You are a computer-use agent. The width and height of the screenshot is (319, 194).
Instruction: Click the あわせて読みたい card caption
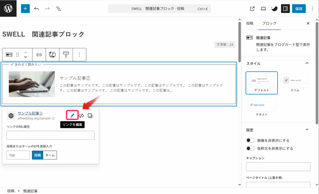click(26, 65)
